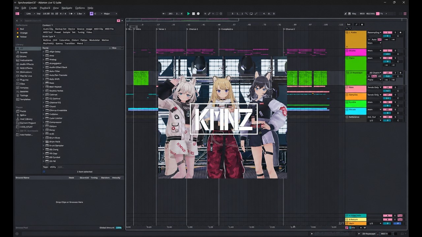Toggle the Follow playback arrow icon
The image size is (422, 237).
(164, 13)
